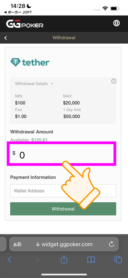Open the language globe icon
Viewport: 128px width, 278px height.
[116, 23]
